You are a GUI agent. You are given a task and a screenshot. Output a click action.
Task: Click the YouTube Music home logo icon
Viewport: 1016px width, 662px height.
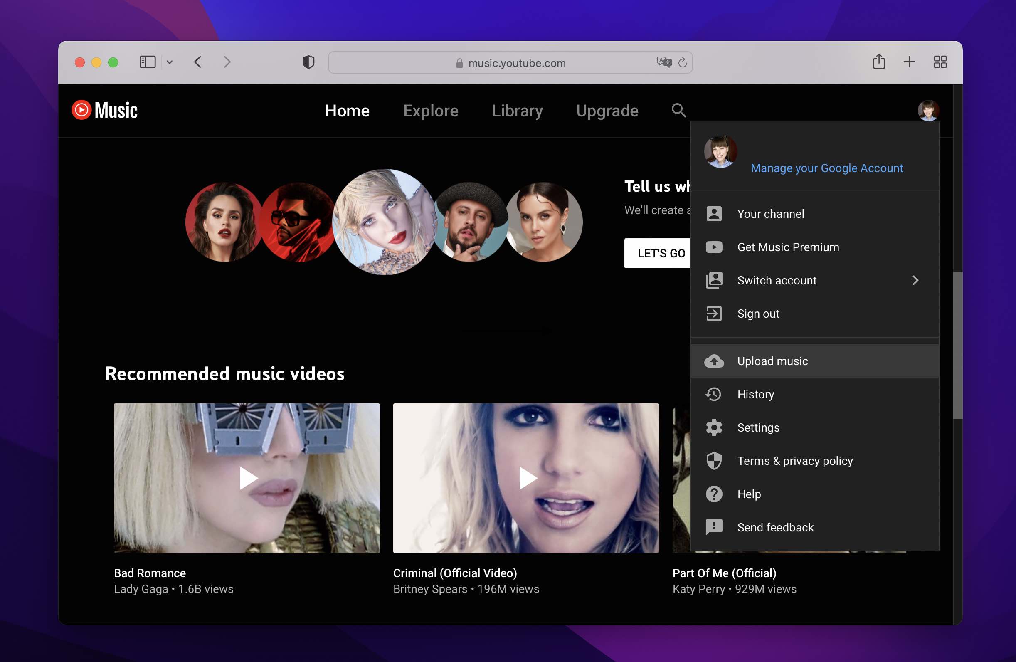(81, 110)
